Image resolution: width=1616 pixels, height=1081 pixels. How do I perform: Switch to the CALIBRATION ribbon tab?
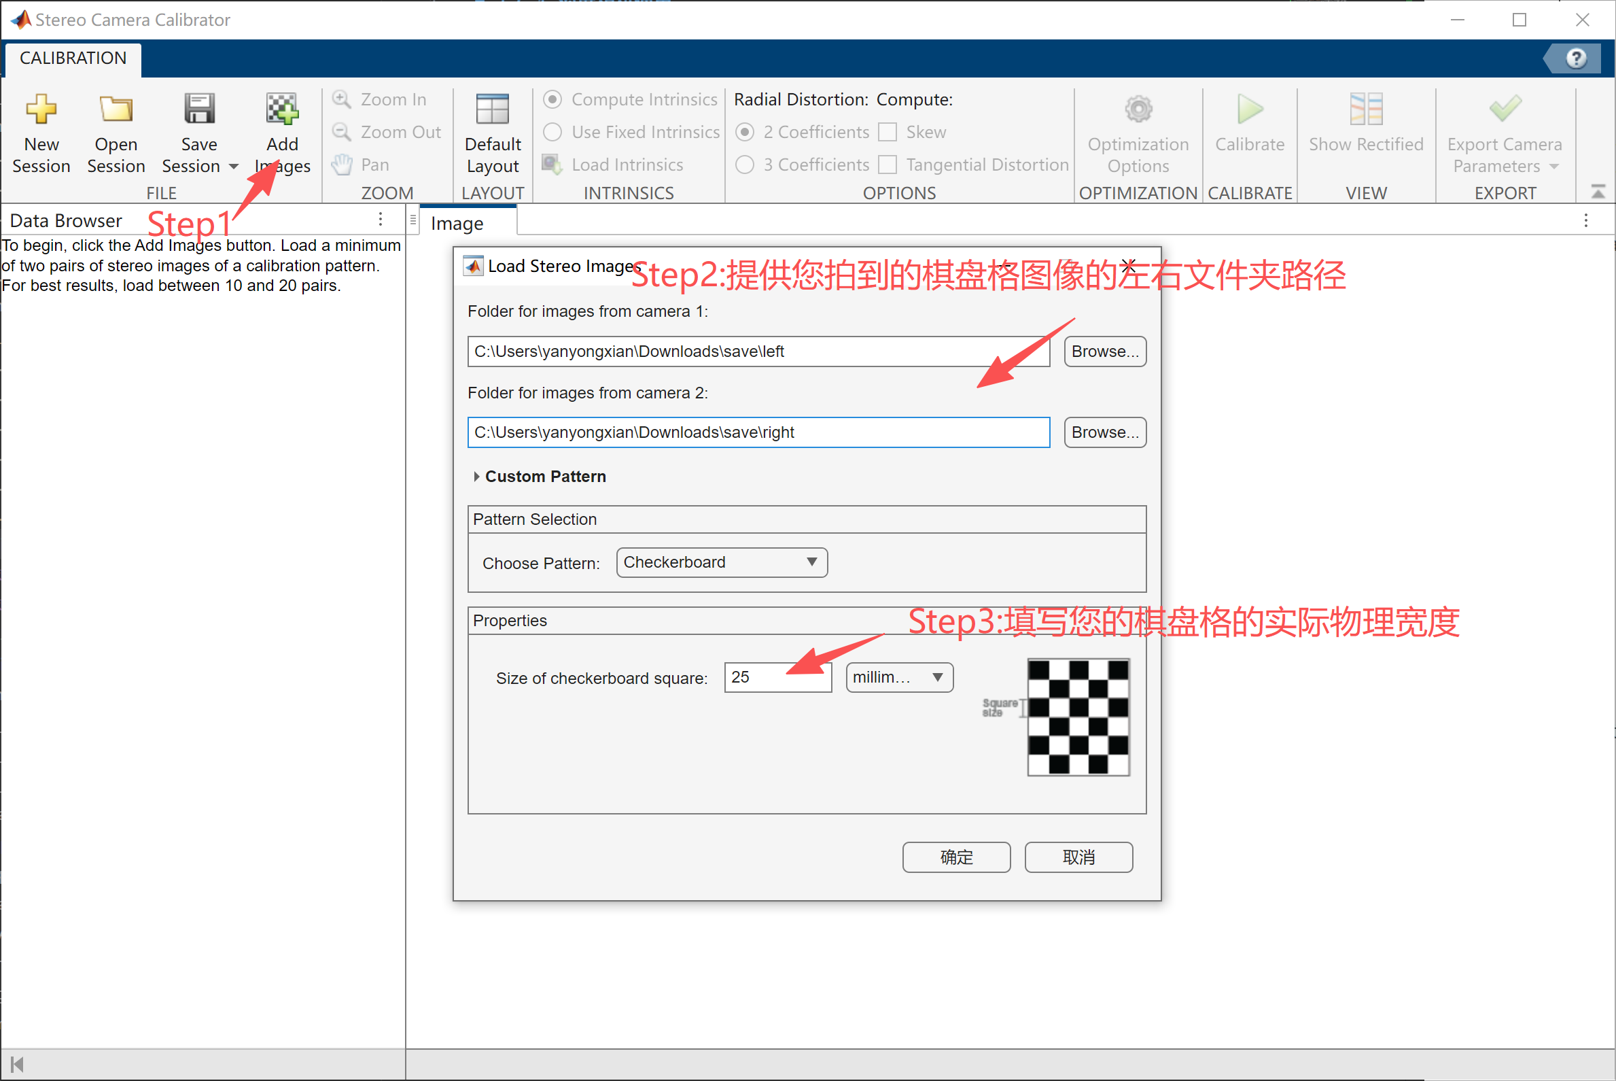point(73,58)
